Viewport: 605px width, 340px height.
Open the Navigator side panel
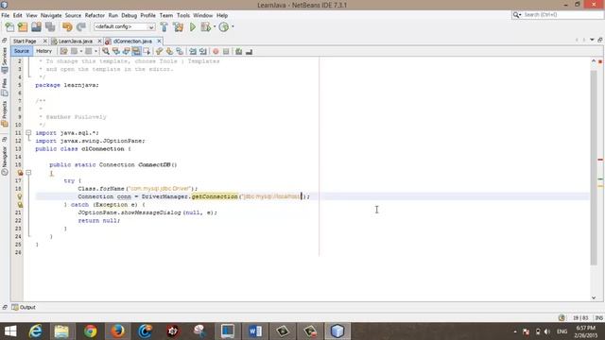[5, 161]
